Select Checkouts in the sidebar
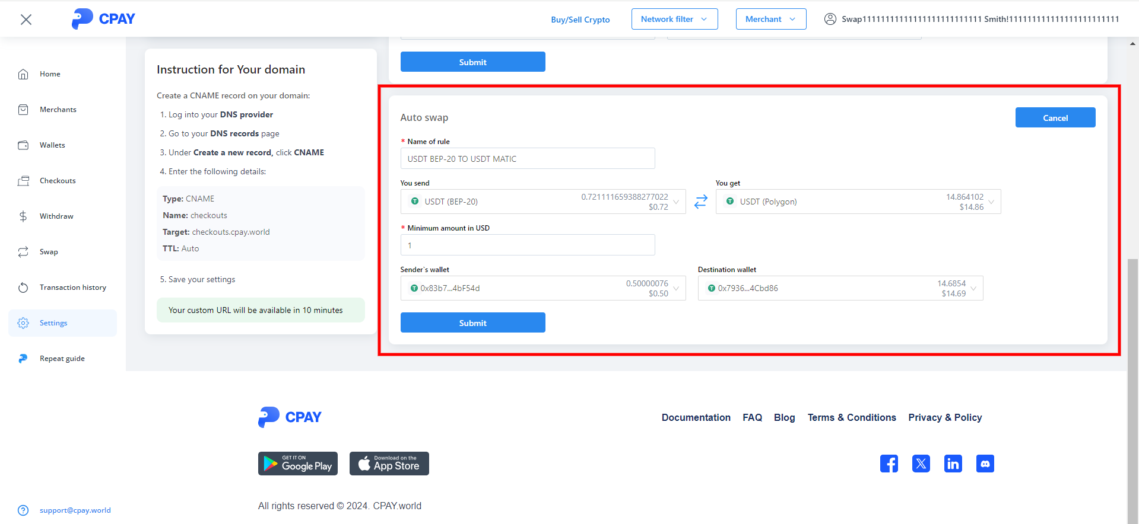This screenshot has width=1139, height=524. point(58,181)
